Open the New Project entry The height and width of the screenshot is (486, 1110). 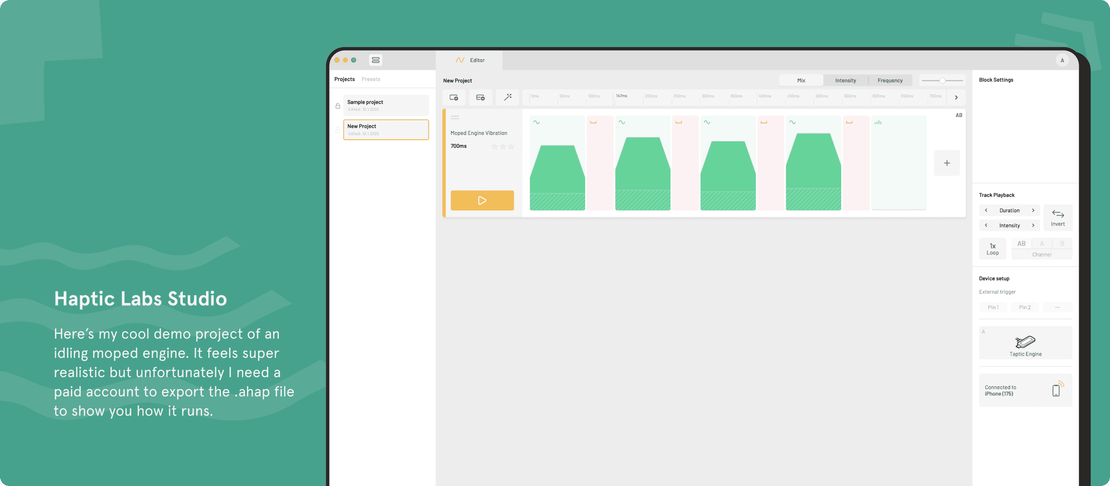386,130
